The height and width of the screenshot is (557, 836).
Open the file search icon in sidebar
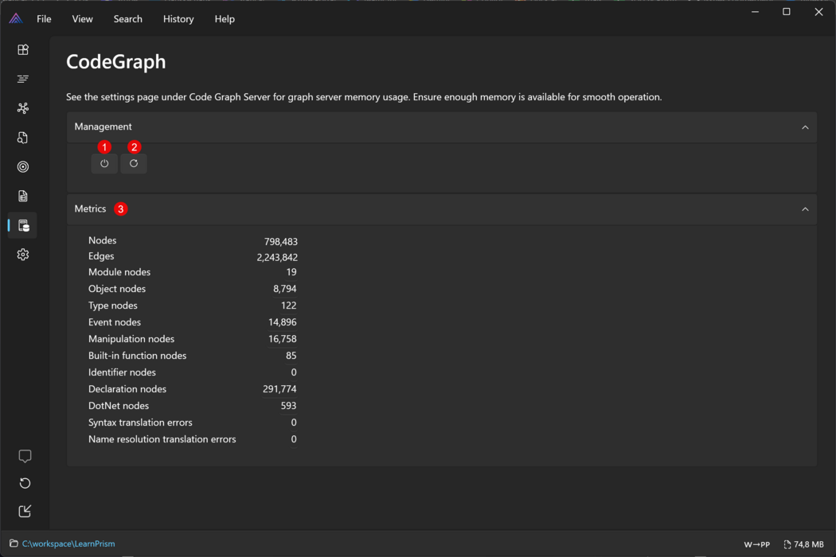(23, 138)
